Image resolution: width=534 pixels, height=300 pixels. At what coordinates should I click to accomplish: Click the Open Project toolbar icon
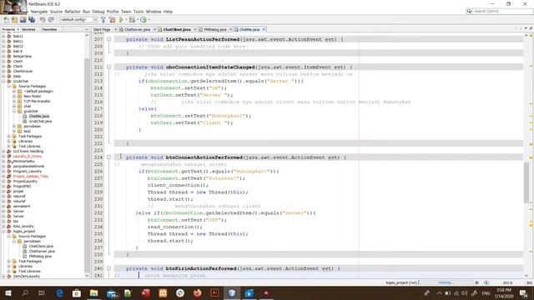pyautogui.click(x=23, y=20)
